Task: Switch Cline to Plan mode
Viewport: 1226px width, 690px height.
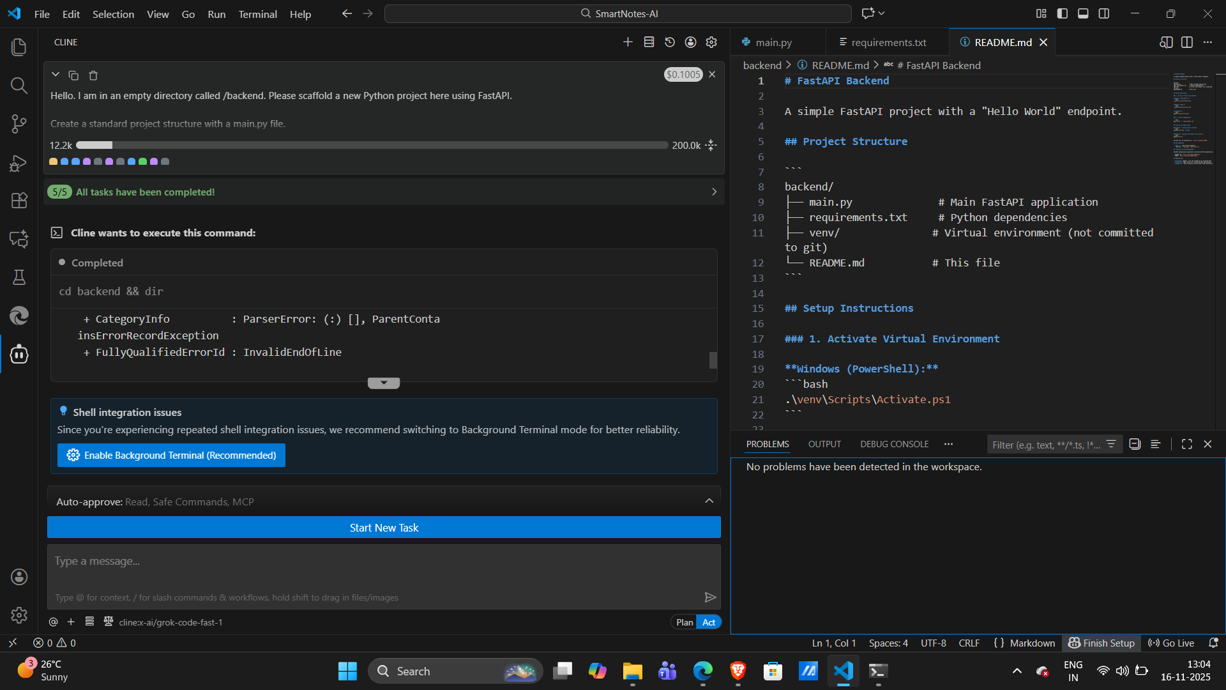Action: click(685, 622)
